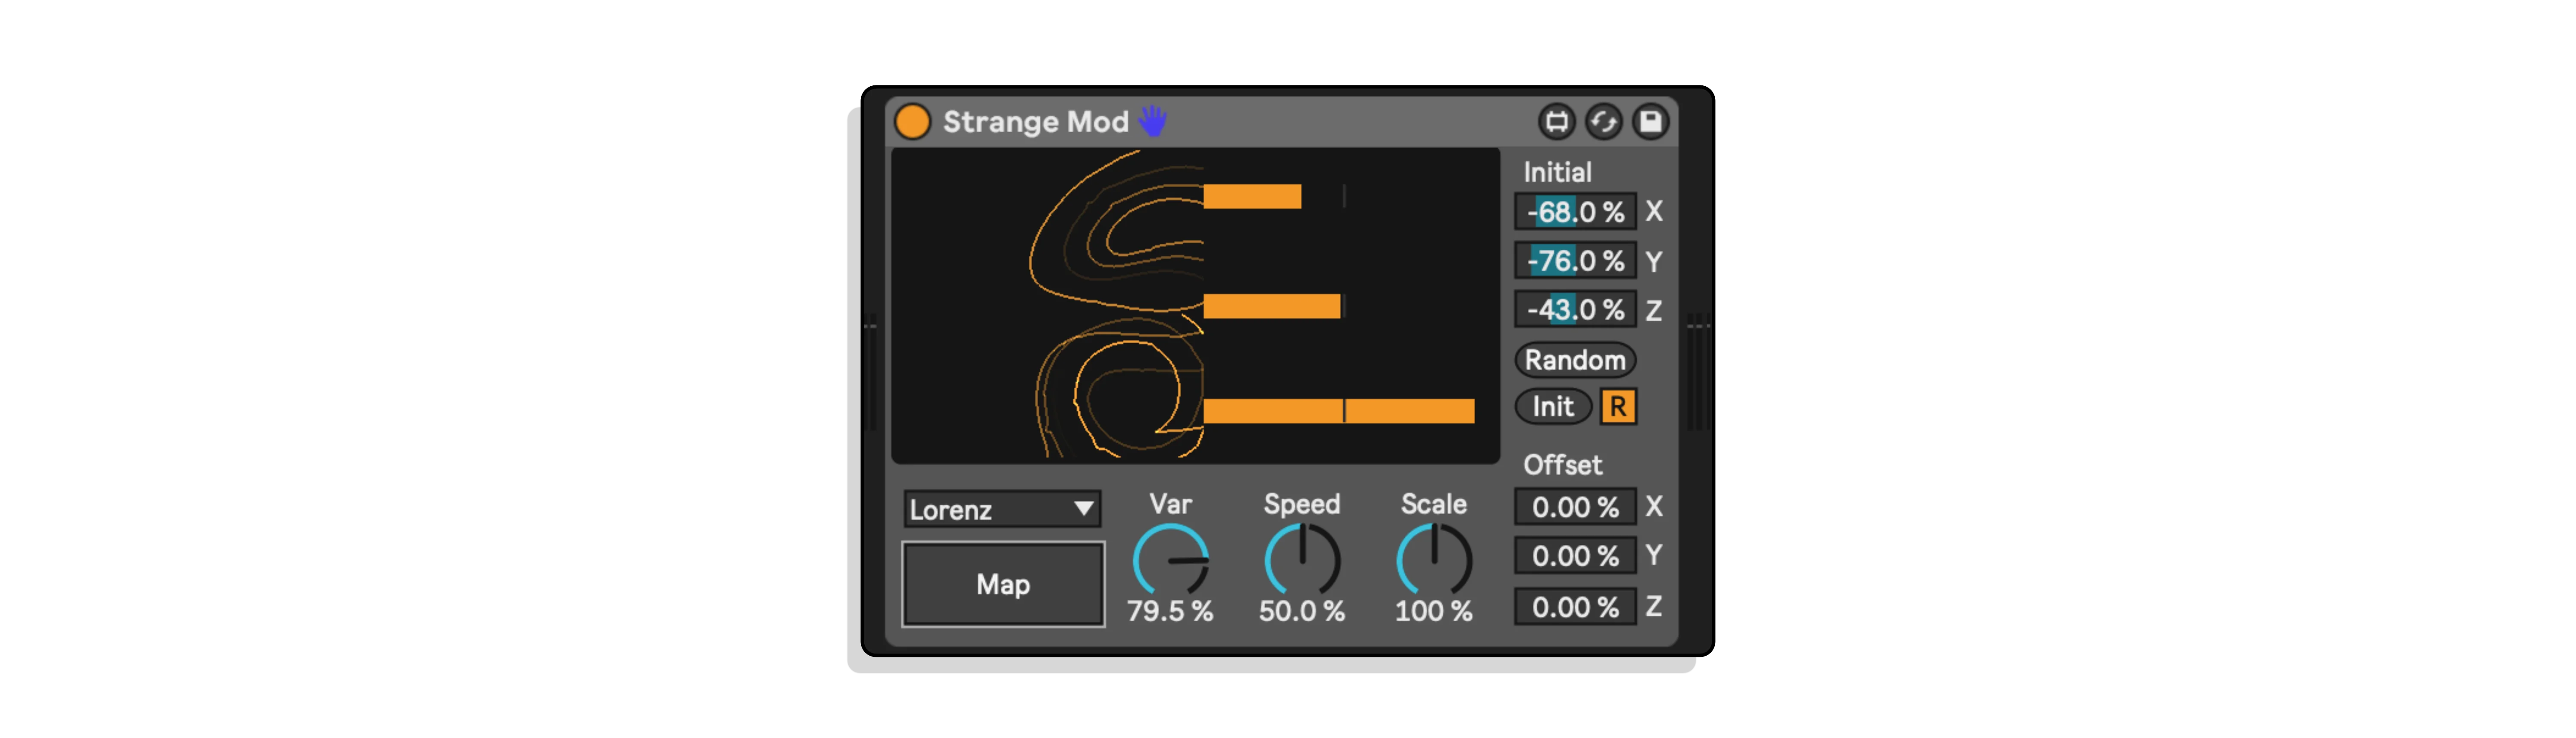
Task: Click the blue hand icon beside title
Action: (x=1153, y=121)
